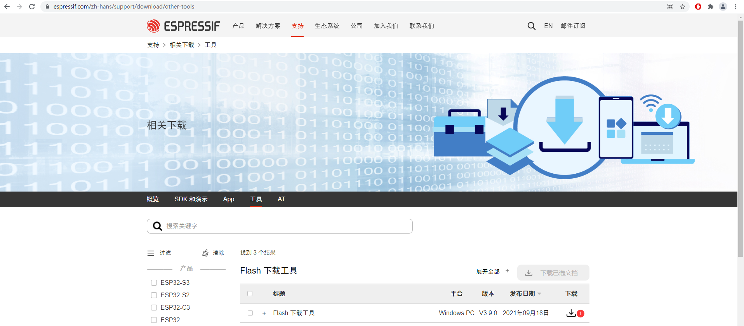Screen dimensions: 744x326
Task: Download Flash 下载工具 via download icon
Action: click(571, 313)
